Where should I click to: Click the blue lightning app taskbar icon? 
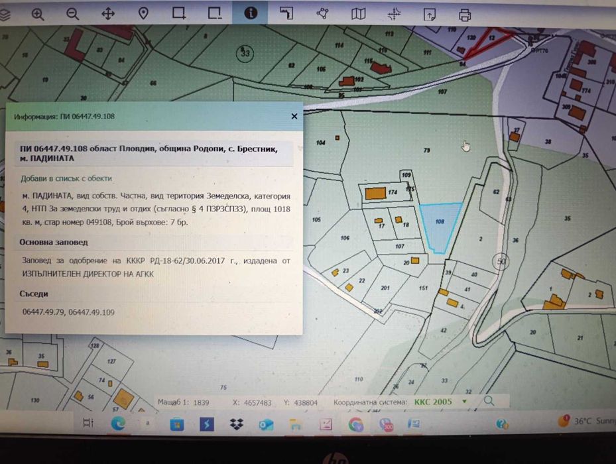[207, 424]
